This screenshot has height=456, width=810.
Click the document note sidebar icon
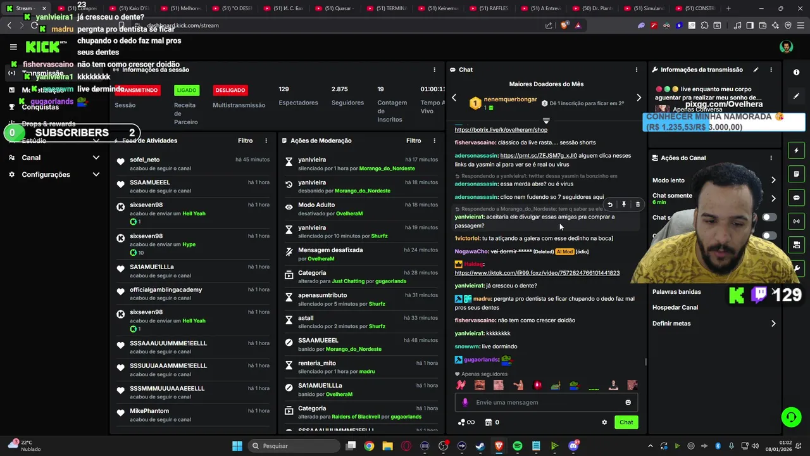[x=797, y=174]
